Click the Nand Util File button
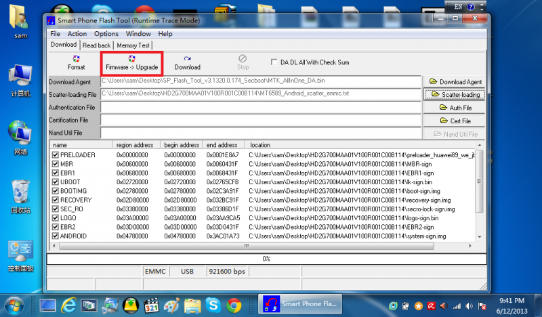This screenshot has width=542, height=317. (455, 134)
